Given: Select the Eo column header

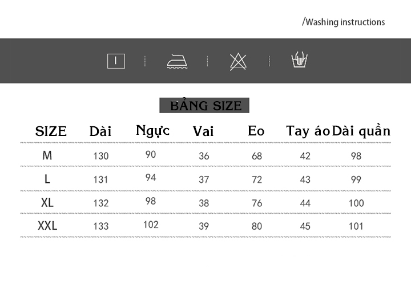Looking at the screenshot, I should [x=256, y=131].
